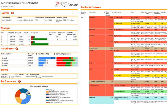The image size is (167, 105).
Task: Click the red icon next to Performance heading
Action: (x=19, y=81)
